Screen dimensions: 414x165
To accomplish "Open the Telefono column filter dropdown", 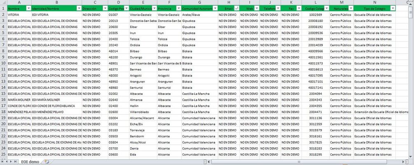I will 278,9.
